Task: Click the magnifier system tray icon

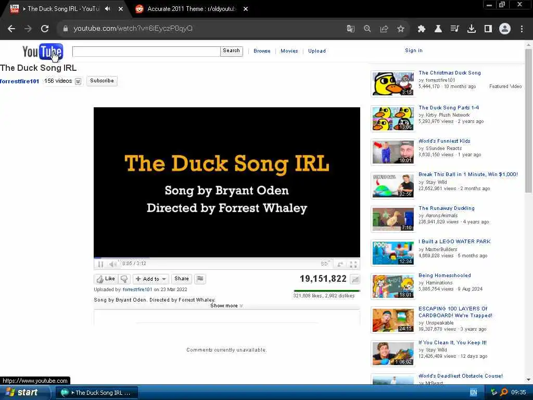Action: 504,393
